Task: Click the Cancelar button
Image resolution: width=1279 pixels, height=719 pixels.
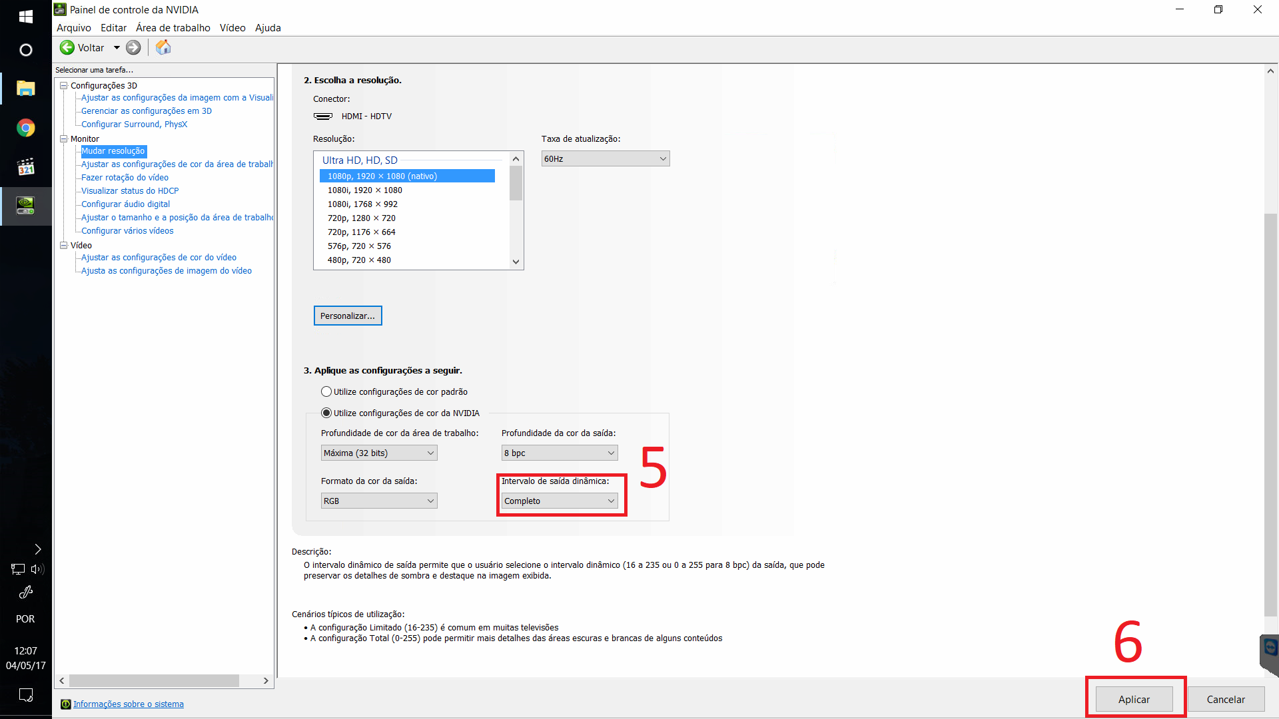Action: pos(1226,699)
